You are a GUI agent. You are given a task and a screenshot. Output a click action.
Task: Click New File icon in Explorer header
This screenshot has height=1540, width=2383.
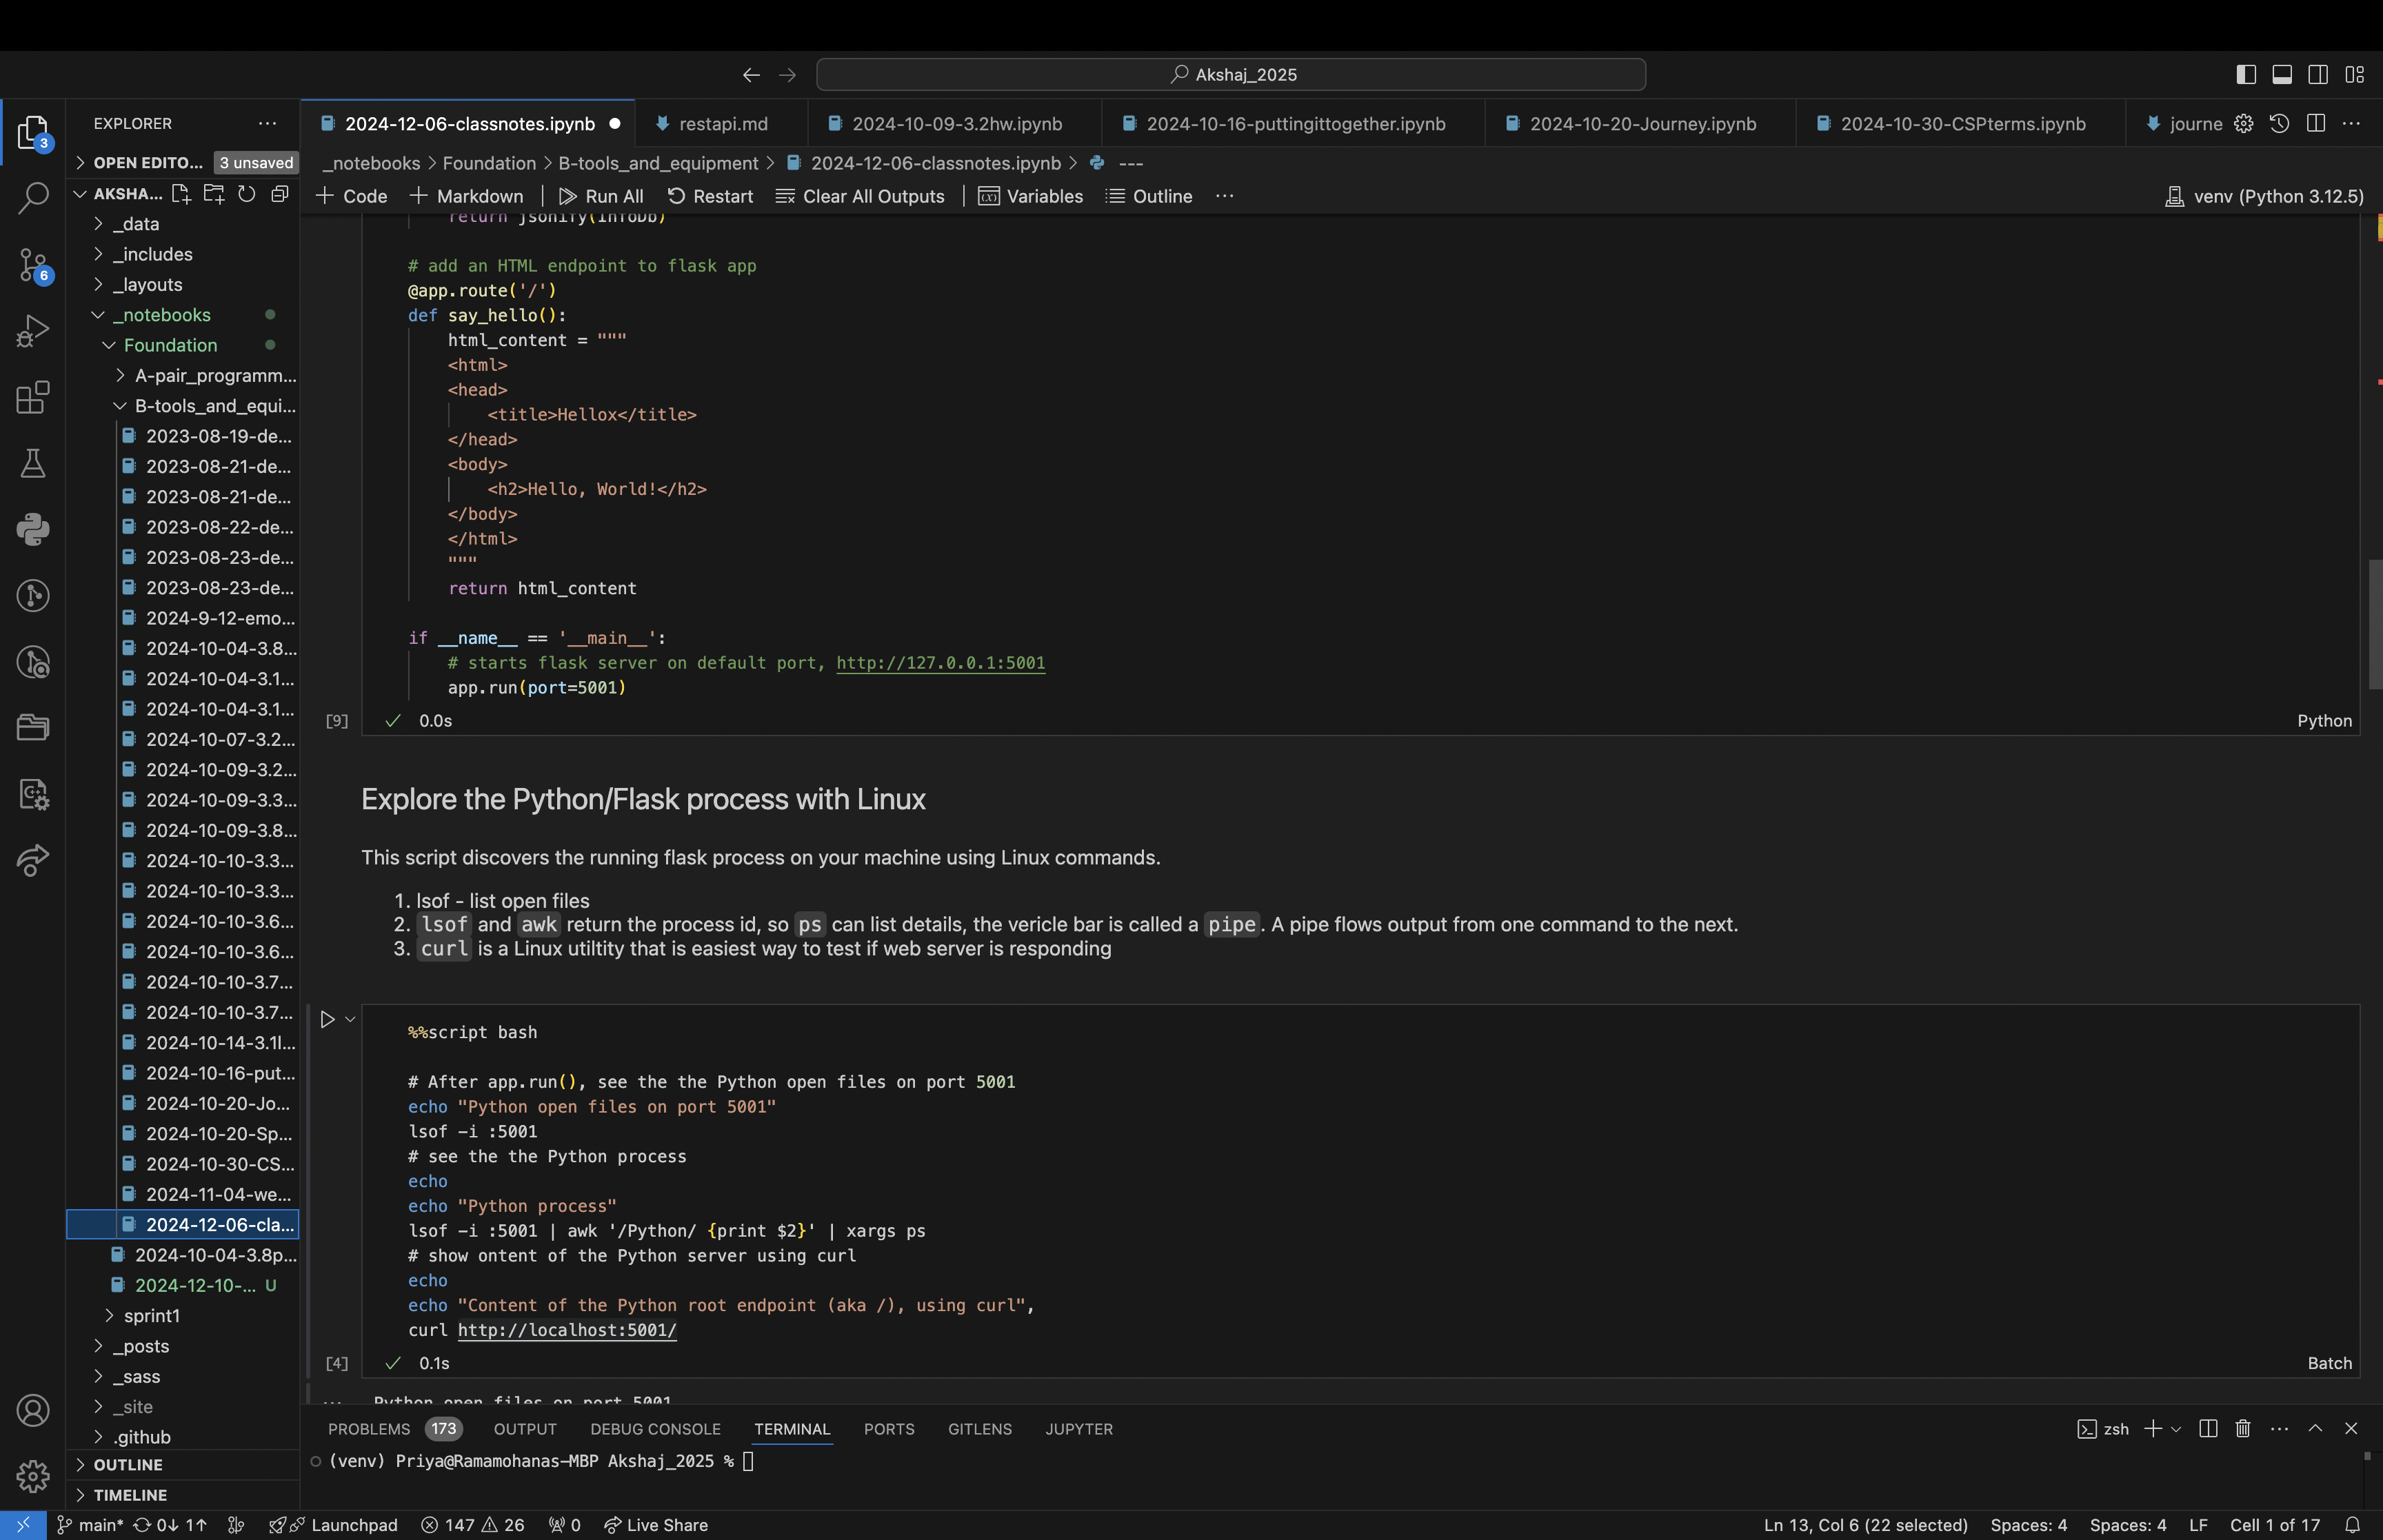pos(181,193)
